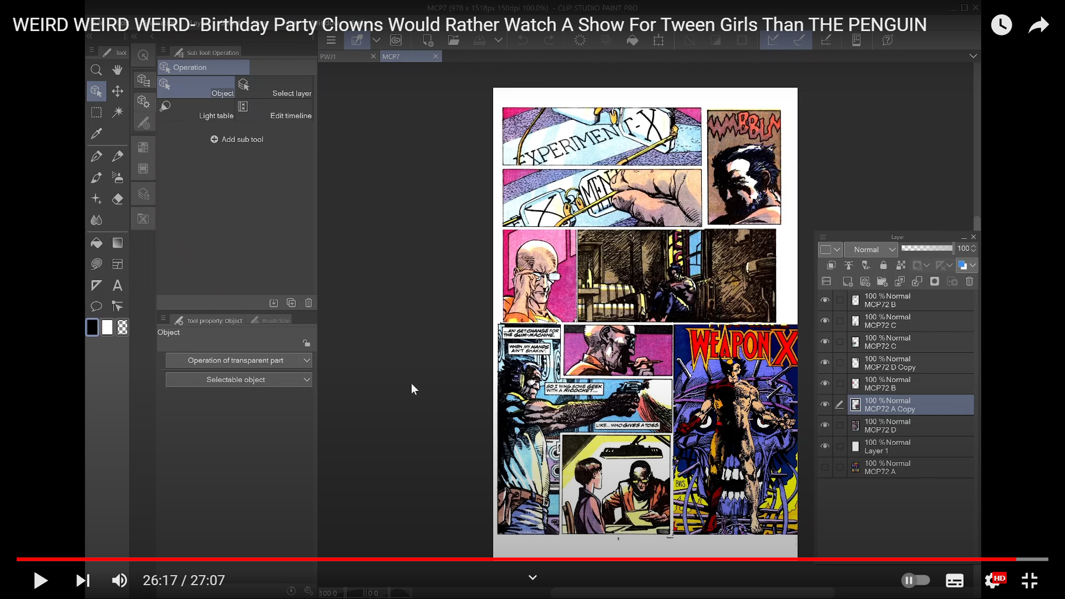
Task: Hide the MCP72 D Copy layer
Action: (825, 363)
